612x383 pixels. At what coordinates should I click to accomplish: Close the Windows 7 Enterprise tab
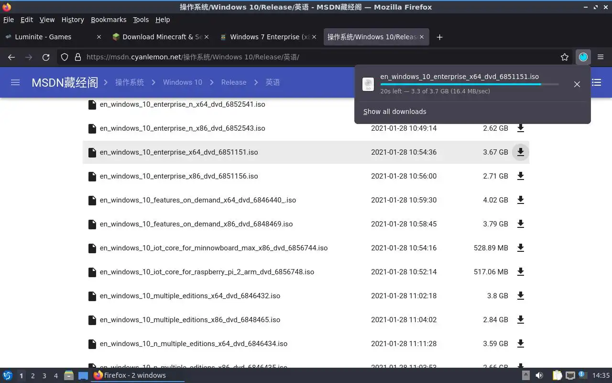click(314, 37)
